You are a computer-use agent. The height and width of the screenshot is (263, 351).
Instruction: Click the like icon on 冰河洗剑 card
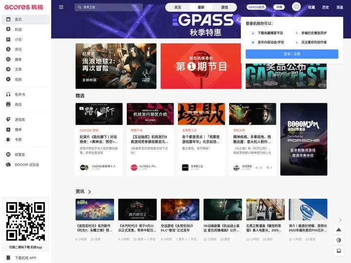click(256, 168)
